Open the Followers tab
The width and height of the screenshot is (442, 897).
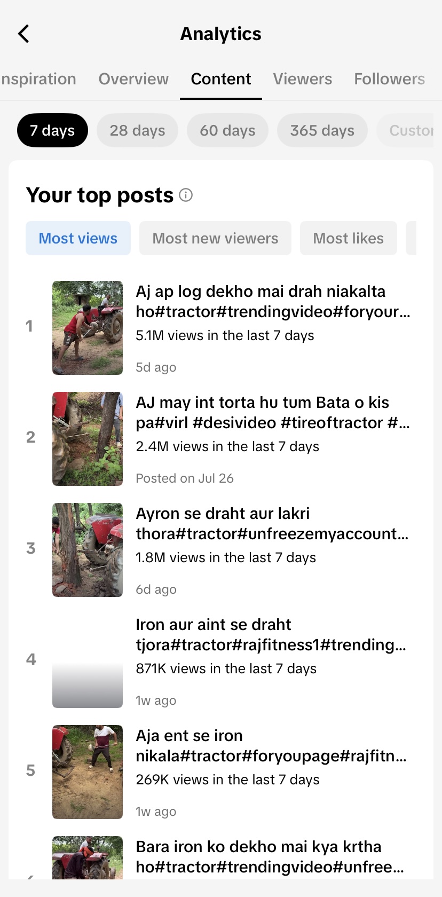point(390,79)
